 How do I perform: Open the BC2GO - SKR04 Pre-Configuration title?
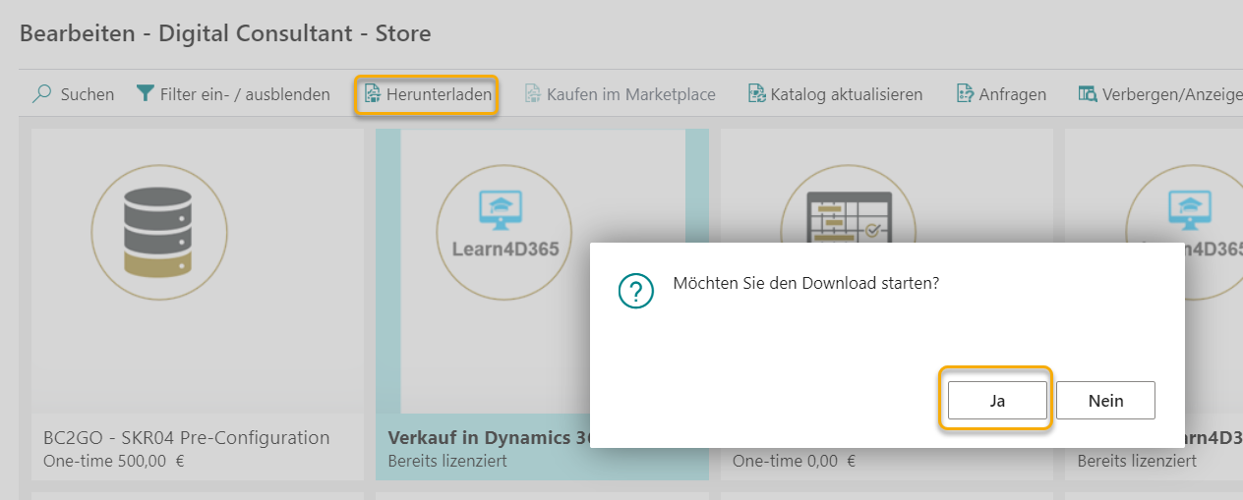187,437
